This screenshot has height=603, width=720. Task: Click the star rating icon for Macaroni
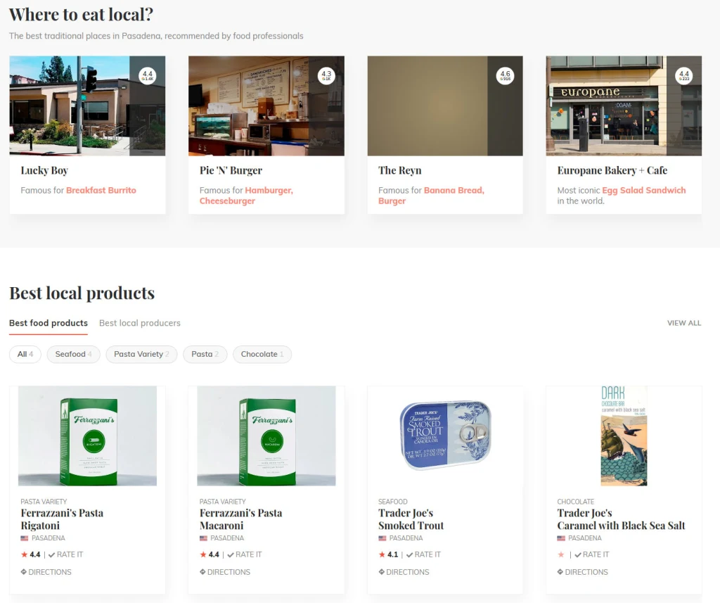pos(203,554)
